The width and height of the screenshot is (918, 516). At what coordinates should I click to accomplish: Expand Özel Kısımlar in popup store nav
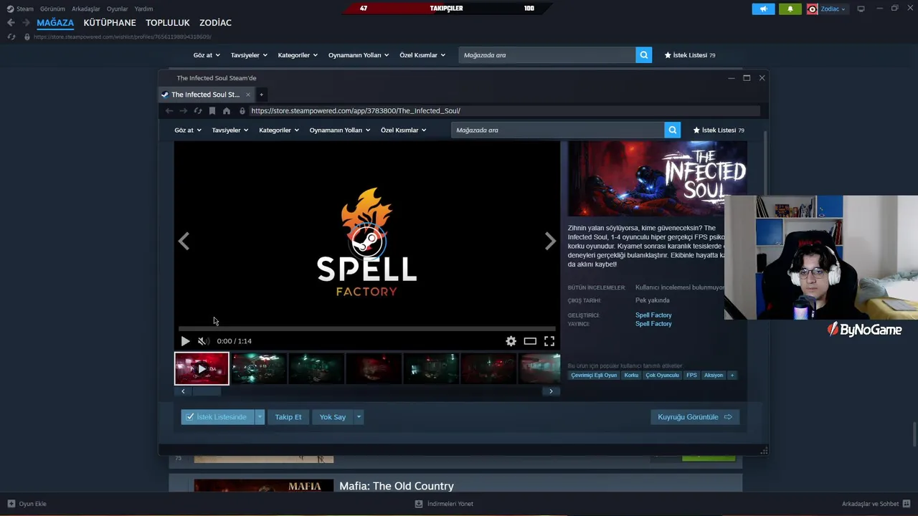click(x=404, y=130)
